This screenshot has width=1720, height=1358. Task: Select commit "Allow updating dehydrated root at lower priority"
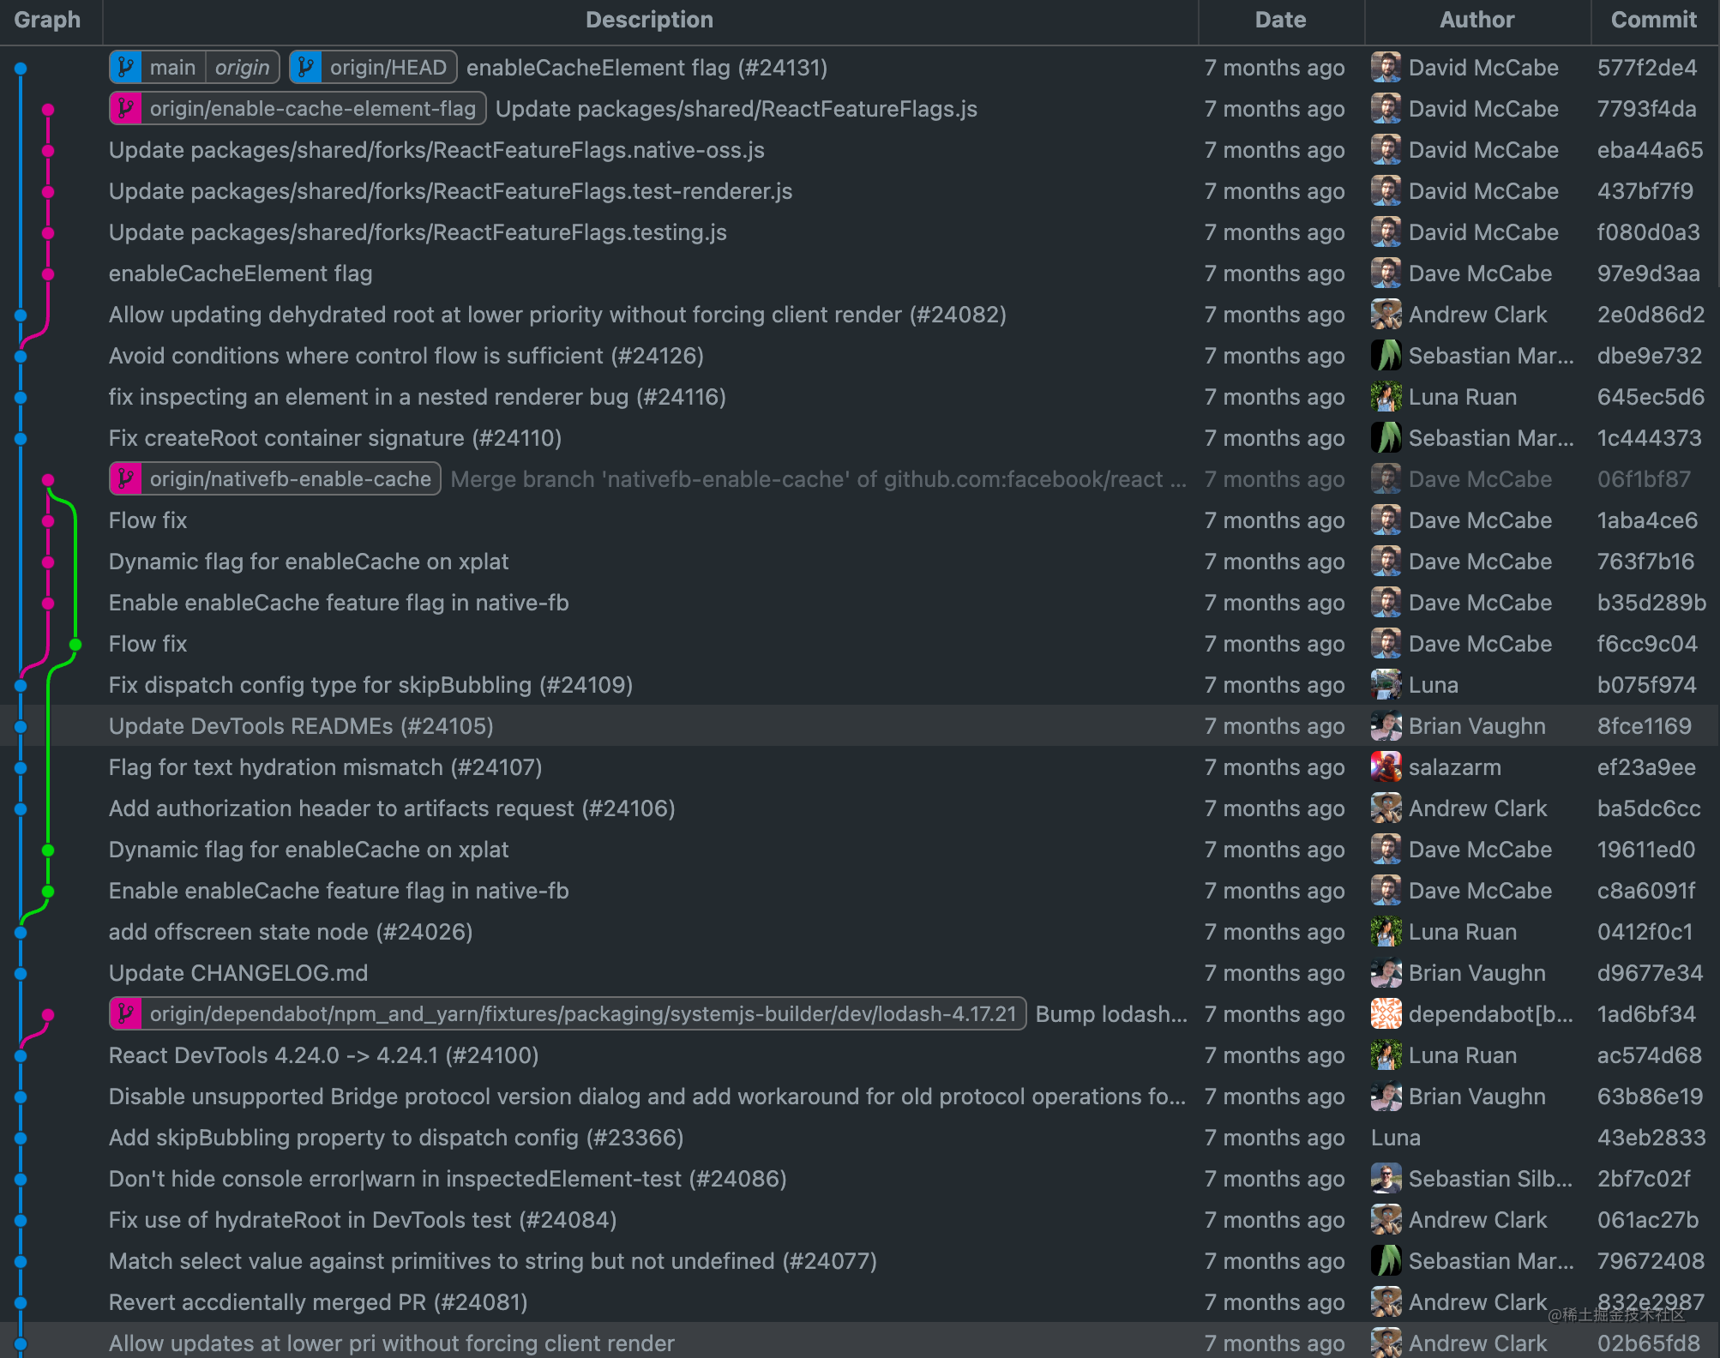(x=557, y=315)
